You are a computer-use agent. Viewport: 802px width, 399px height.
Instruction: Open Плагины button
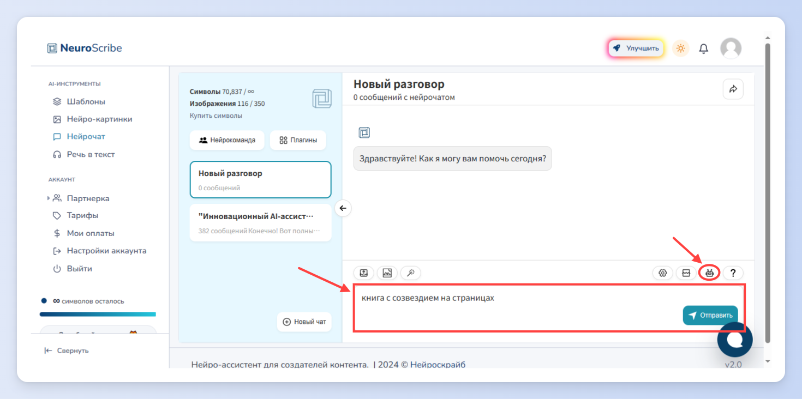tap(298, 140)
